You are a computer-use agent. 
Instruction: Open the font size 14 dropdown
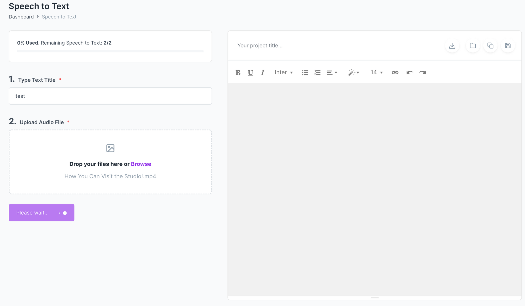[x=376, y=72]
